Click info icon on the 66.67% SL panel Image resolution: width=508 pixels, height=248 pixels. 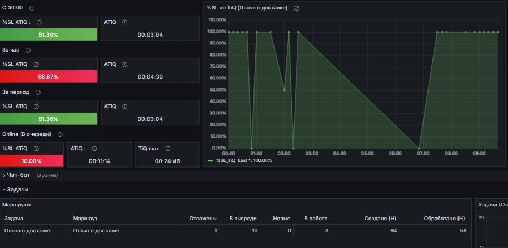(x=36, y=64)
